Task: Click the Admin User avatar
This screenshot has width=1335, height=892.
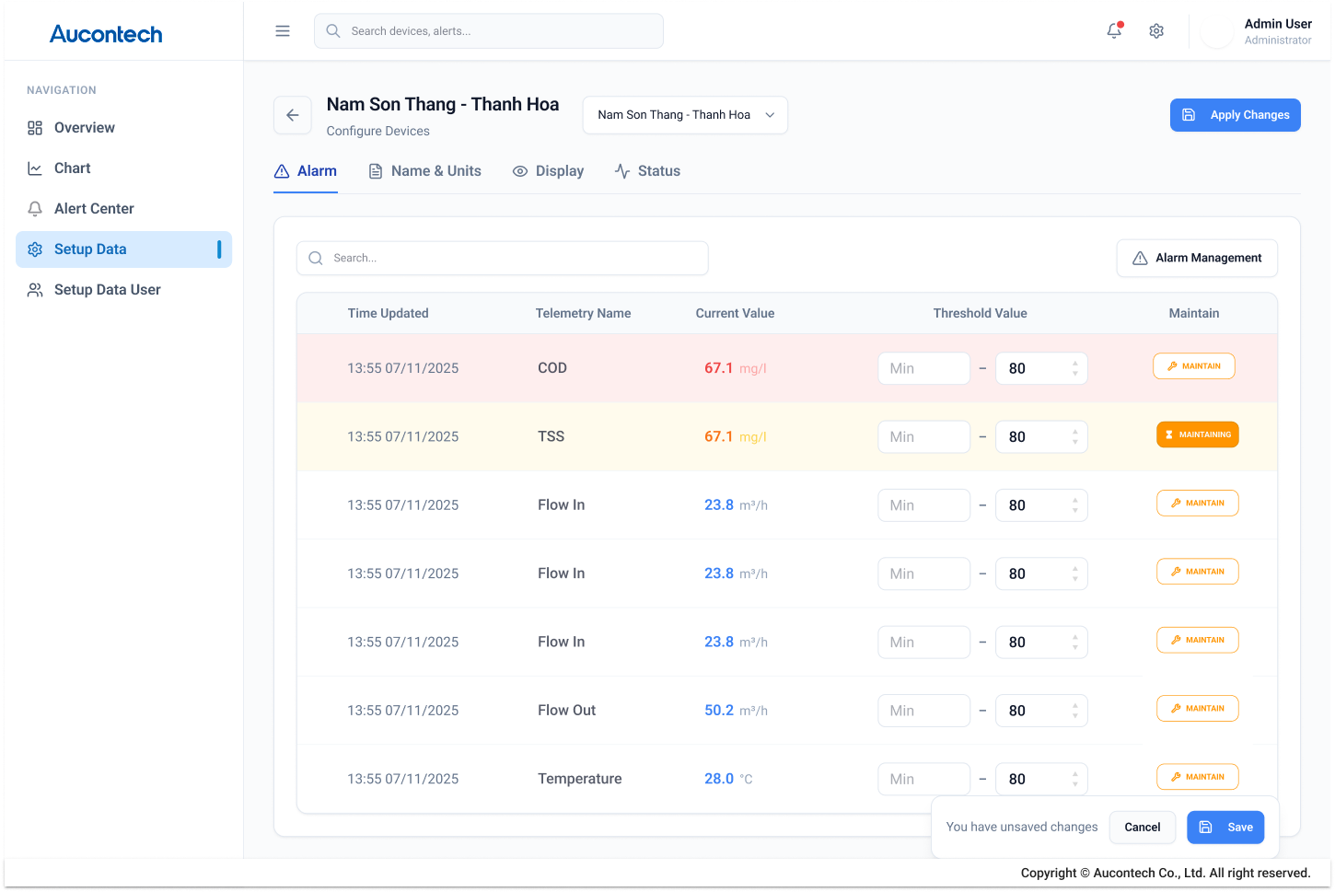Action: click(x=1216, y=32)
